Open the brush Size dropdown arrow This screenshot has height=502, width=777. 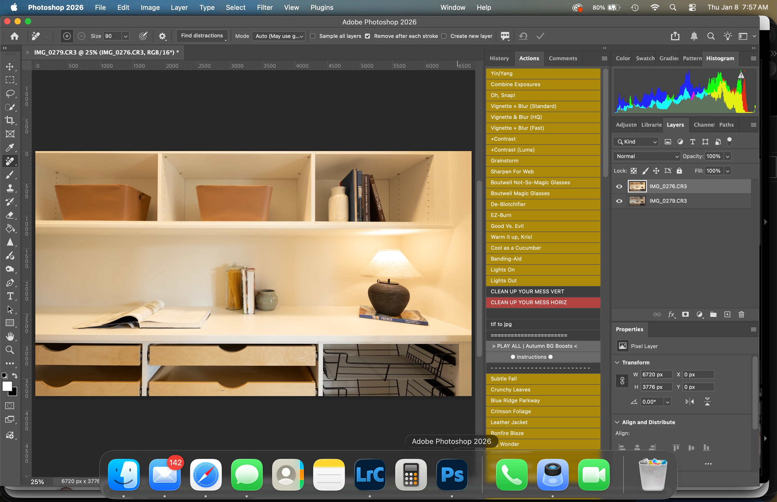coord(125,36)
